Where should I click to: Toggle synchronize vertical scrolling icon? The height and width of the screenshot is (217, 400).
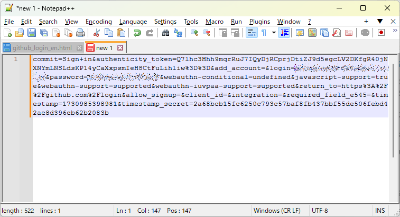(222, 33)
